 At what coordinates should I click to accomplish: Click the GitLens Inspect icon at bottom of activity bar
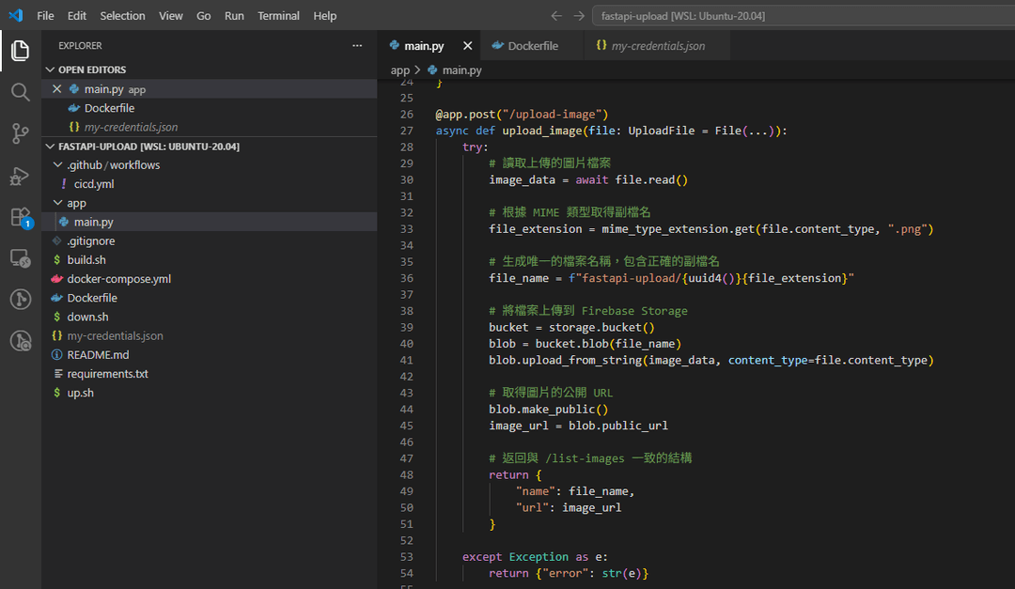point(20,341)
